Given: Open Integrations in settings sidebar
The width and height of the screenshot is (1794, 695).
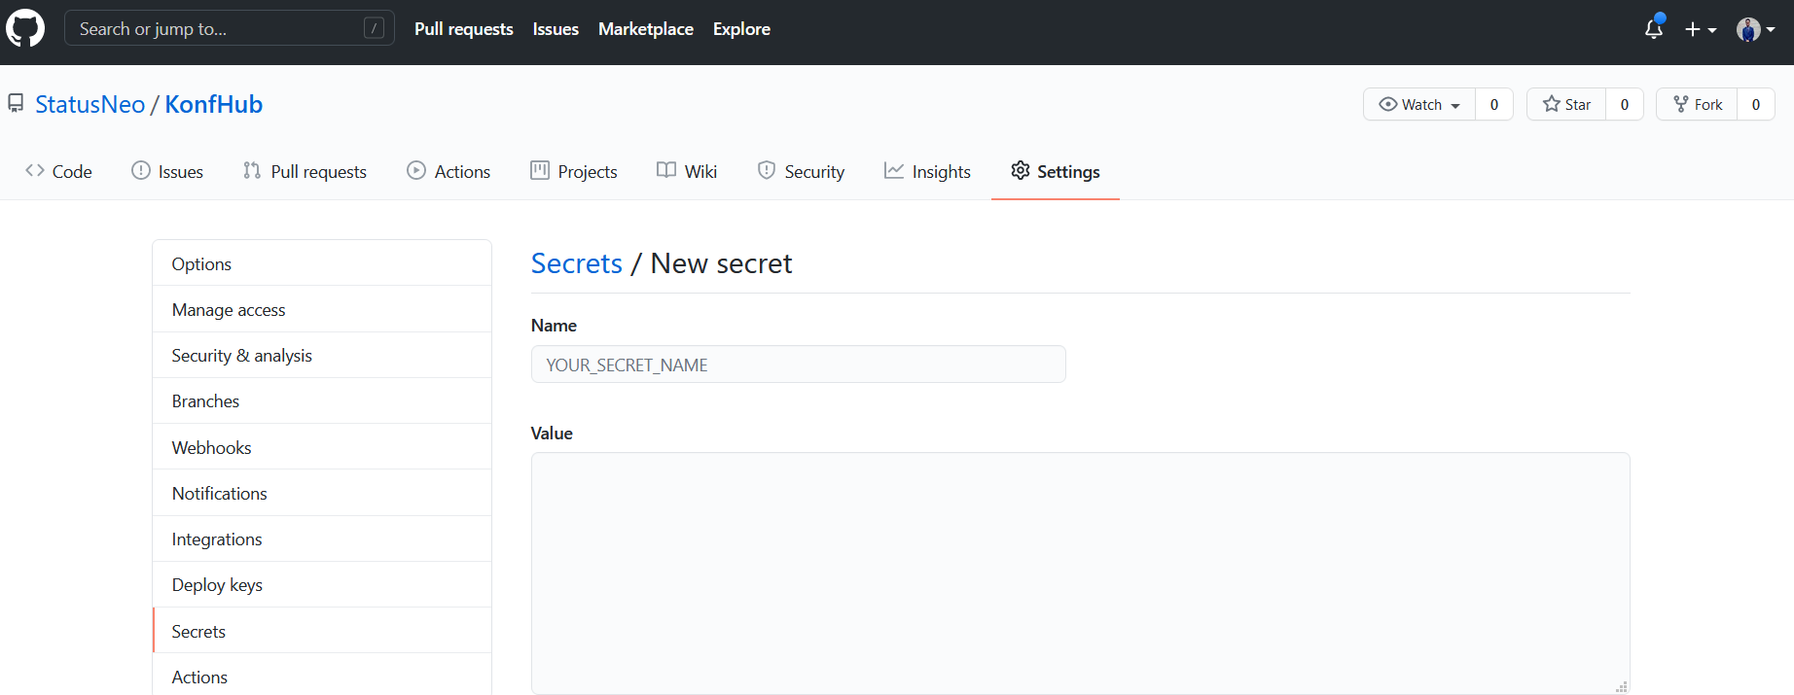Looking at the screenshot, I should click(322, 539).
